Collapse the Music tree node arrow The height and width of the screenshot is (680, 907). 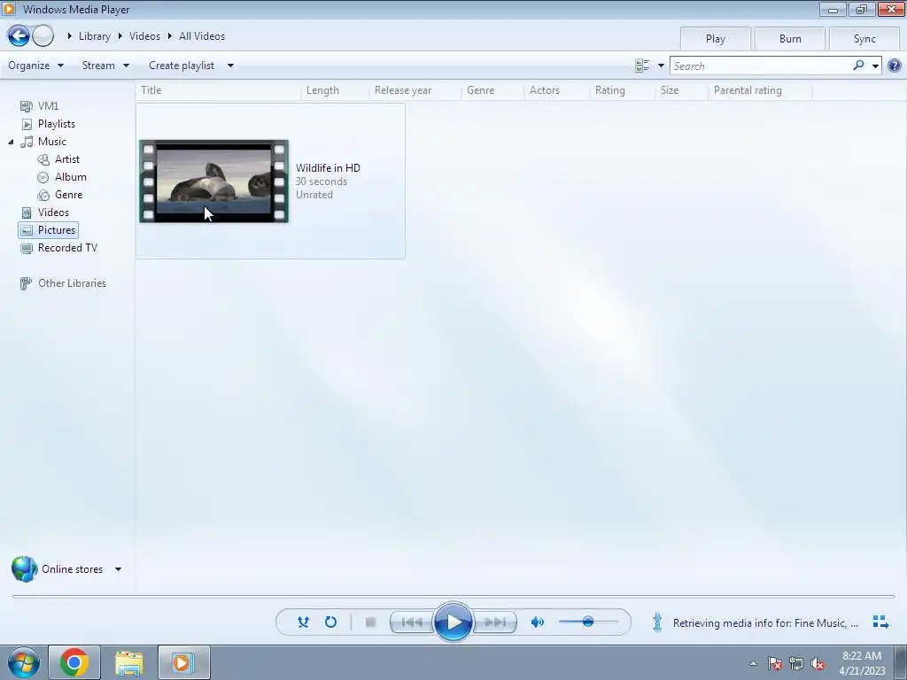click(11, 142)
